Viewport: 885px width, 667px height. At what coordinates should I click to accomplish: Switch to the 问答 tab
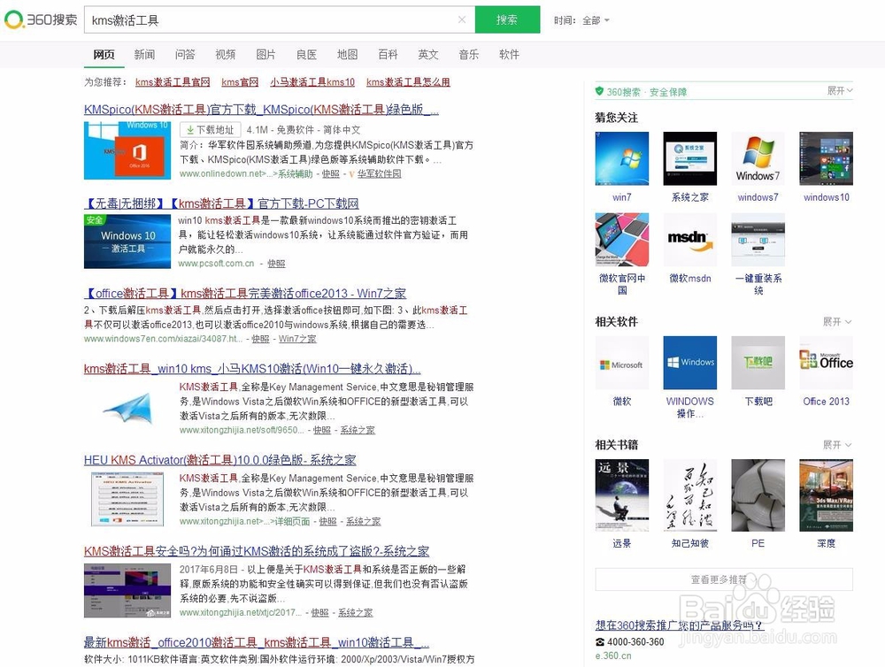tap(185, 55)
